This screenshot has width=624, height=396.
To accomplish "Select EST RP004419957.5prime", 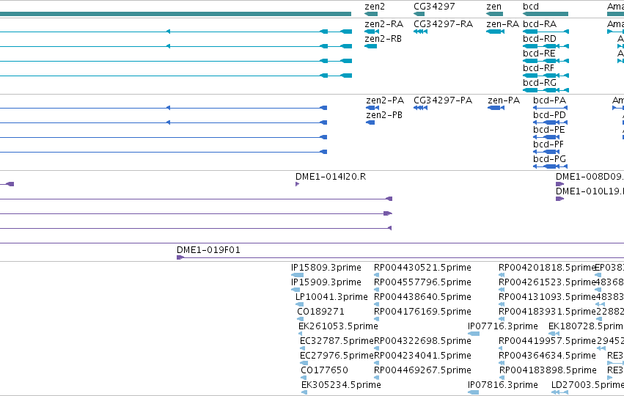I will (x=547, y=341).
